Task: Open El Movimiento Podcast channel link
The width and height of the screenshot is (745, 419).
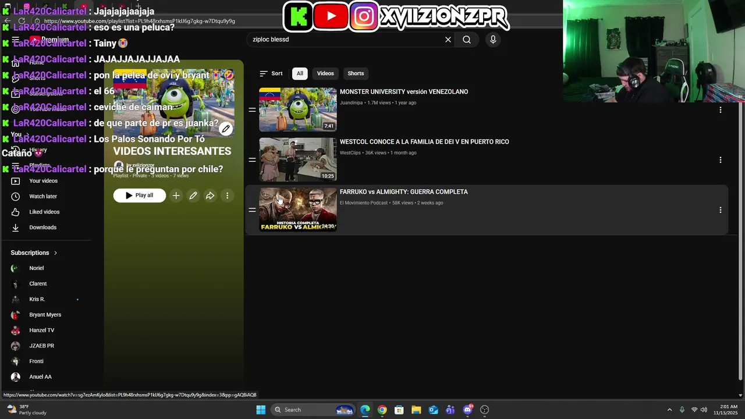Action: pos(364,203)
